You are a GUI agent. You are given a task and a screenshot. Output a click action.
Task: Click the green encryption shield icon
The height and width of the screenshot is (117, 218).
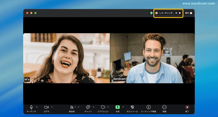click(x=151, y=13)
